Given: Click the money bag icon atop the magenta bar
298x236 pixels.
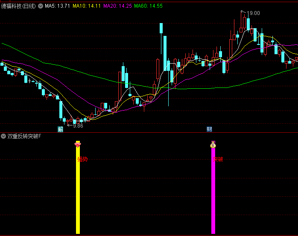Looking at the screenshot, I should pyautogui.click(x=213, y=145).
